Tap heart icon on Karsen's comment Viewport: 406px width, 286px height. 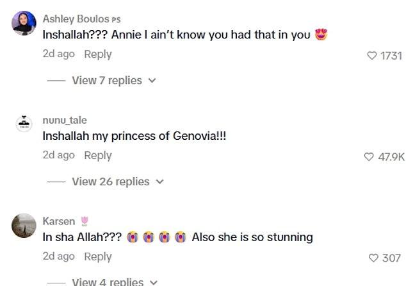(x=374, y=258)
